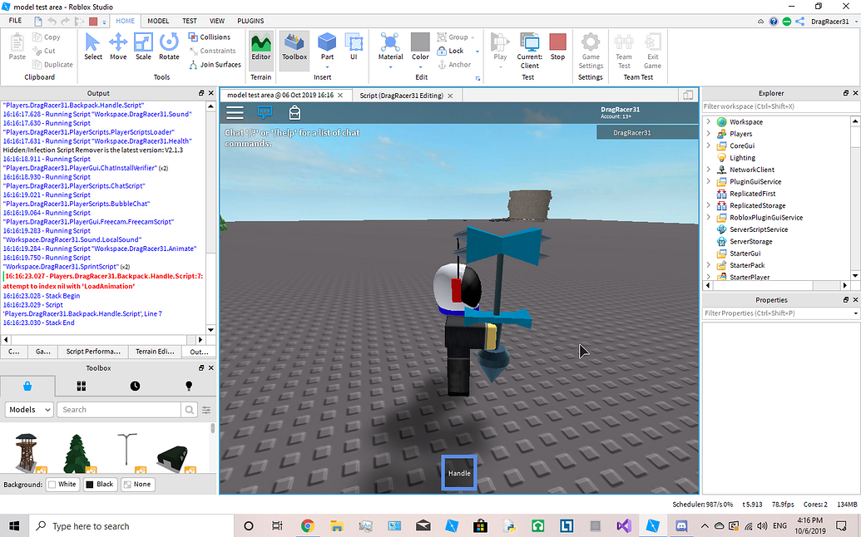The height and width of the screenshot is (537, 861).
Task: Open Toolbox Creations lightbulb tab
Action: (x=189, y=387)
